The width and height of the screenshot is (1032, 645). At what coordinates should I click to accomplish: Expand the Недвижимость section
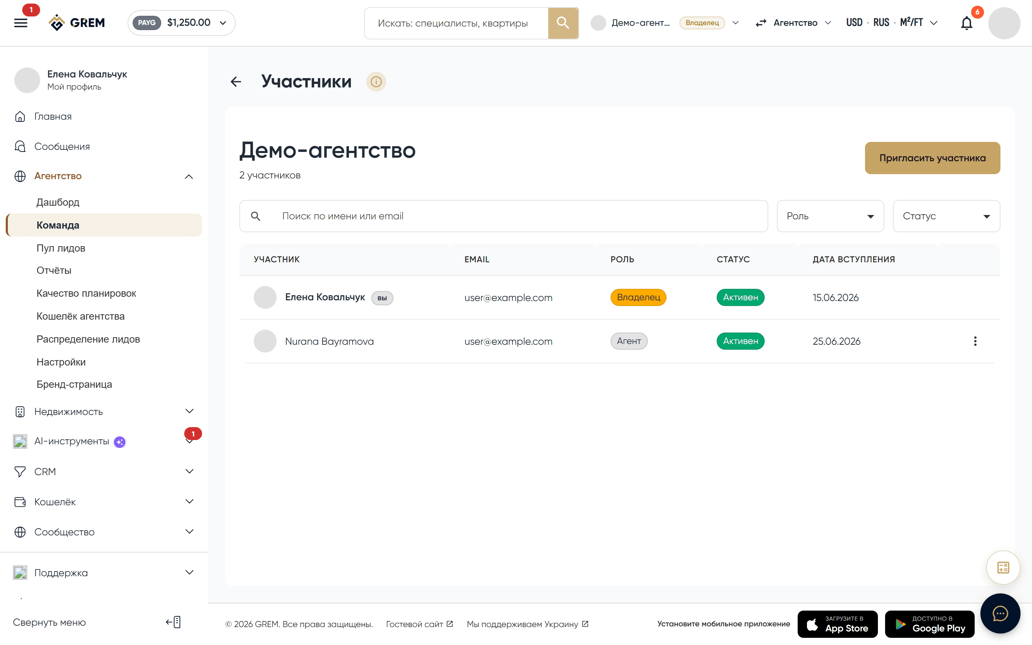coord(189,411)
